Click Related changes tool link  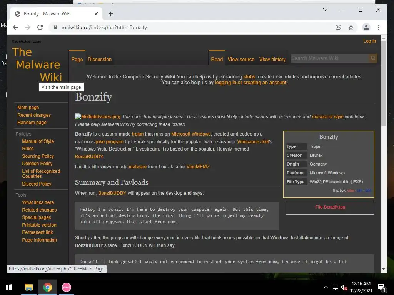pyautogui.click(x=39, y=210)
